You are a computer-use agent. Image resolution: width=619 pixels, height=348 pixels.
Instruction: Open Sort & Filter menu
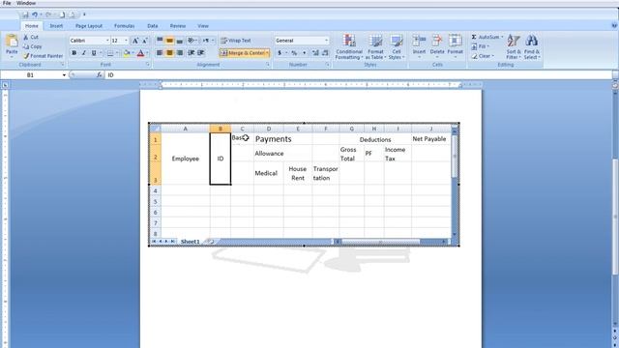514,47
